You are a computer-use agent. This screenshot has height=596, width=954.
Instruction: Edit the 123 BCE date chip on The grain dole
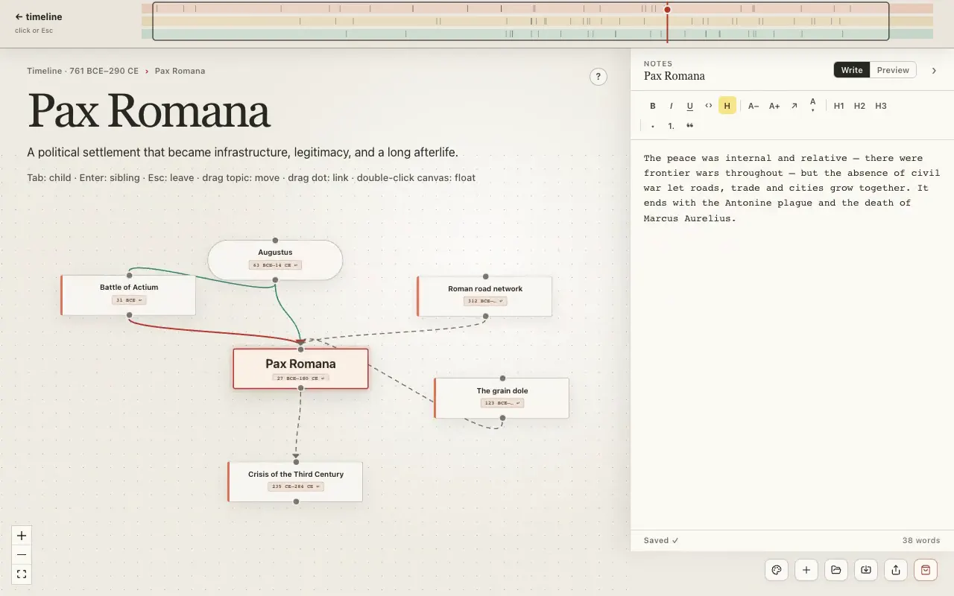coord(502,403)
